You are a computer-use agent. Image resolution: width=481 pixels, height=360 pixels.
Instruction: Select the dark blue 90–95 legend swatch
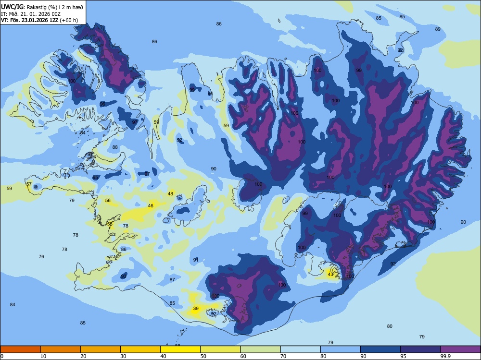(x=380, y=349)
